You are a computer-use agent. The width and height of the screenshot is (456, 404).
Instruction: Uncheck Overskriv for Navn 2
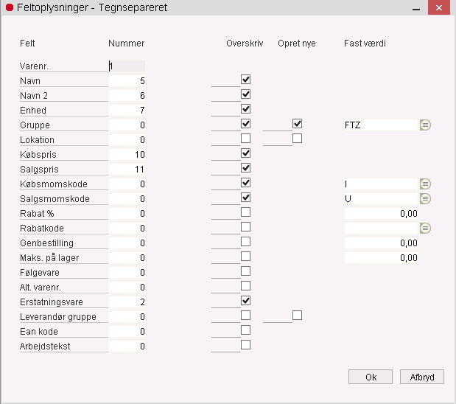(x=246, y=94)
